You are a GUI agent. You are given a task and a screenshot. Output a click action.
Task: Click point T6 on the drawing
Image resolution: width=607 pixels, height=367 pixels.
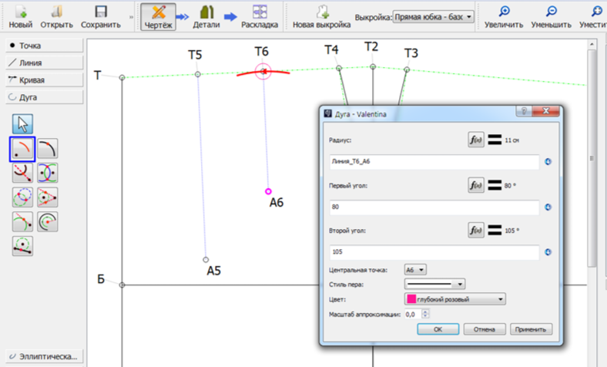263,71
